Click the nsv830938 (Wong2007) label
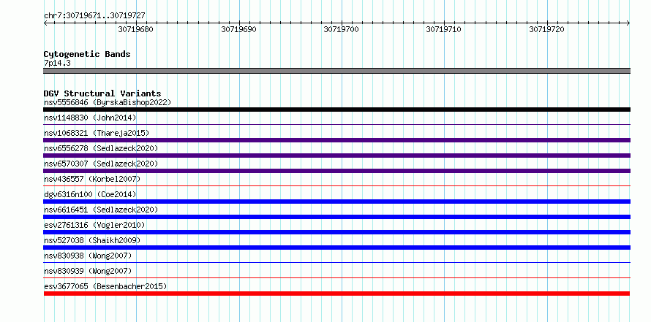651x322 pixels. [88, 256]
